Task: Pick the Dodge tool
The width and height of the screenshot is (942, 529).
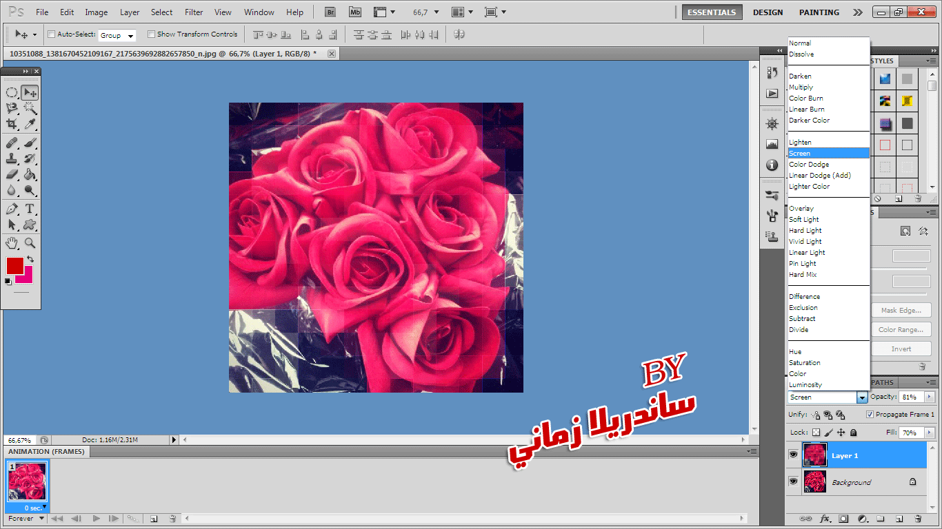Action: [x=30, y=191]
